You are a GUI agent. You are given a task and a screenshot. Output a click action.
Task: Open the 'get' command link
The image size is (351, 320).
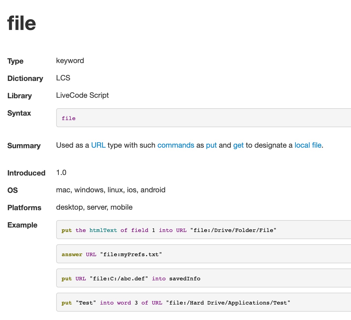point(238,145)
